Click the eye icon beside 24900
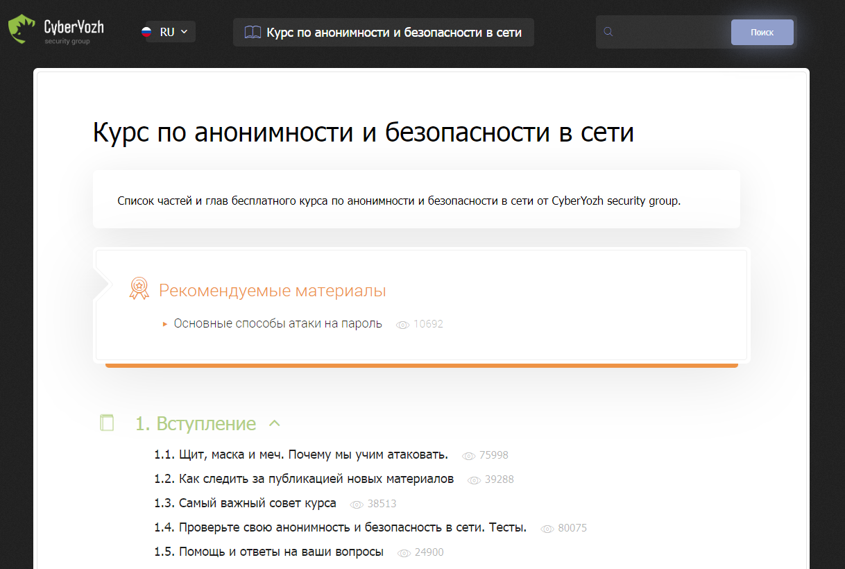This screenshot has height=569, width=845. [x=404, y=553]
